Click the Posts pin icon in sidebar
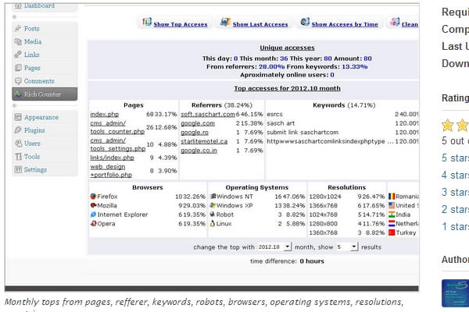Screen dimensions: 469x312 pos(17,29)
